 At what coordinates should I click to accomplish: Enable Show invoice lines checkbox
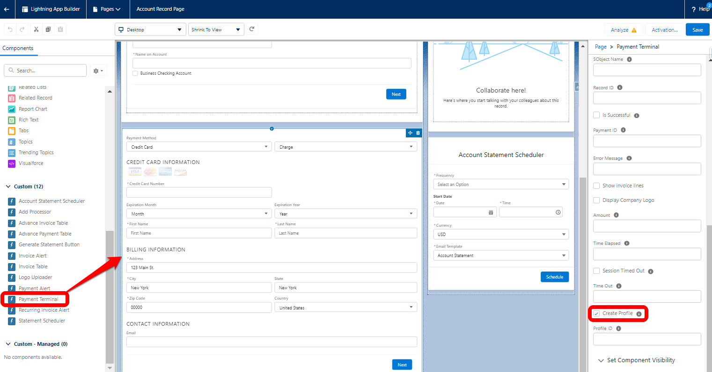[596, 186]
